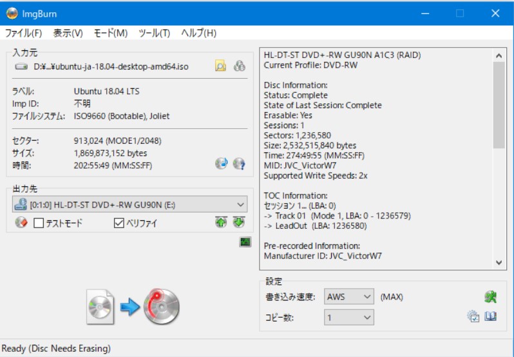This screenshot has width=514, height=357.
Task: Eject the drive tray green up arrow
Action: [222, 222]
